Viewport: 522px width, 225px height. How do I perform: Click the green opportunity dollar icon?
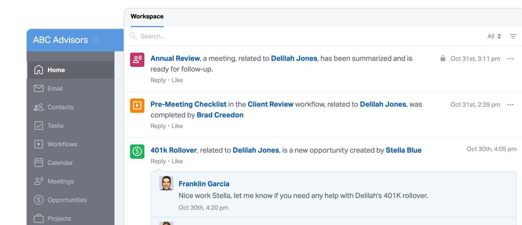point(137,152)
